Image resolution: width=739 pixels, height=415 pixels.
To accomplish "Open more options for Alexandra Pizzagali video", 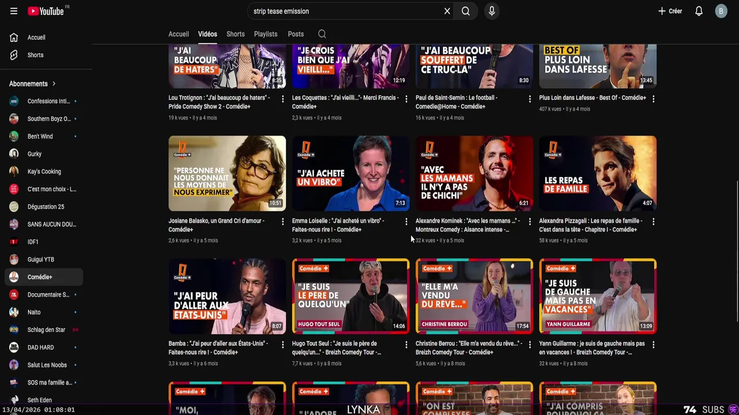I will coord(653,222).
